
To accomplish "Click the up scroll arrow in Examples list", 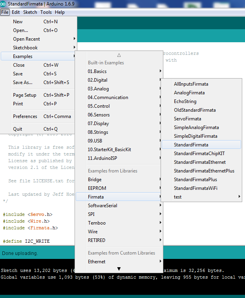I will pos(119,55).
